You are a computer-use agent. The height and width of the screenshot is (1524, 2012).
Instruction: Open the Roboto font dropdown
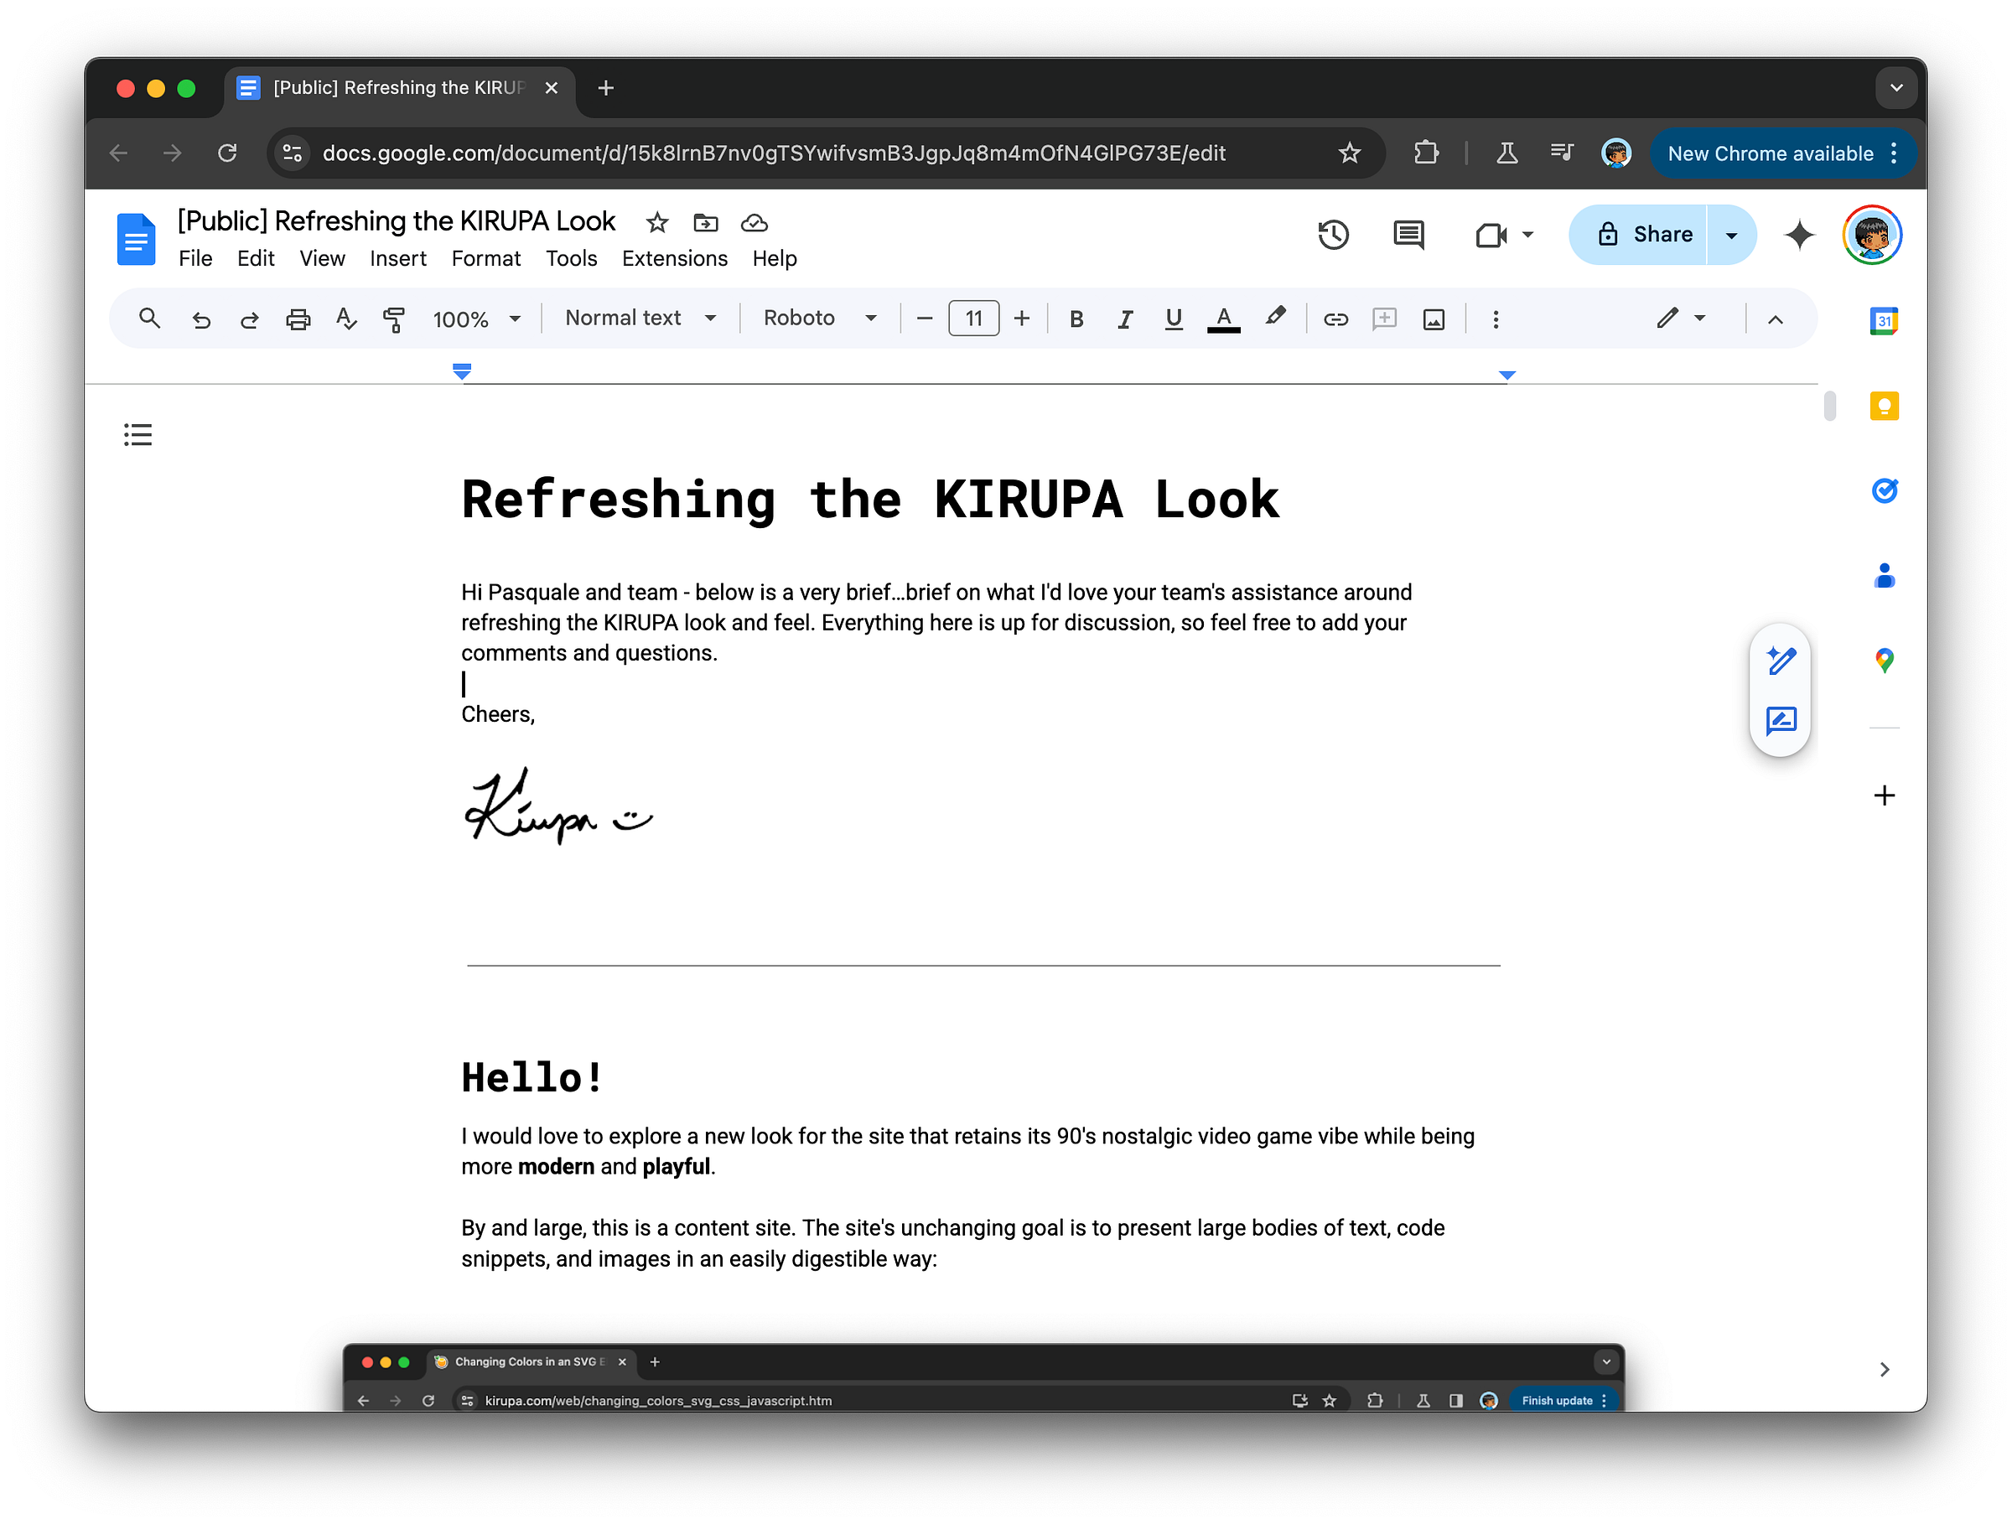[x=820, y=319]
